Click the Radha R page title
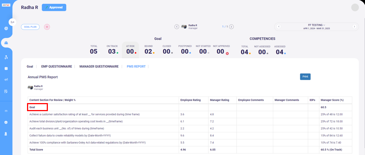This screenshot has width=365, height=155. point(30,7)
